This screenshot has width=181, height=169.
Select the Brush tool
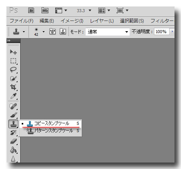click(13, 115)
